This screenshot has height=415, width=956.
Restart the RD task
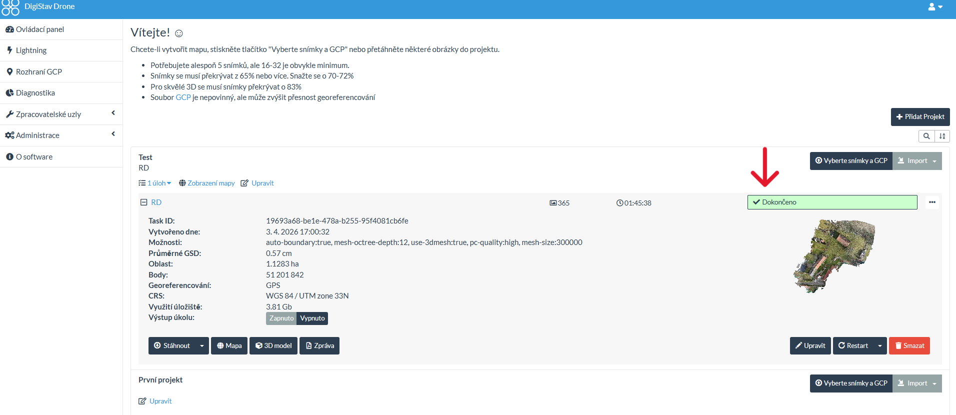pyautogui.click(x=853, y=346)
